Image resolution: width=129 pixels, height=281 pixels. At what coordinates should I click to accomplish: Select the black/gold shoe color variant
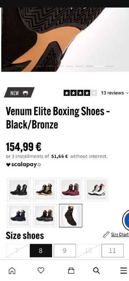coord(45,189)
